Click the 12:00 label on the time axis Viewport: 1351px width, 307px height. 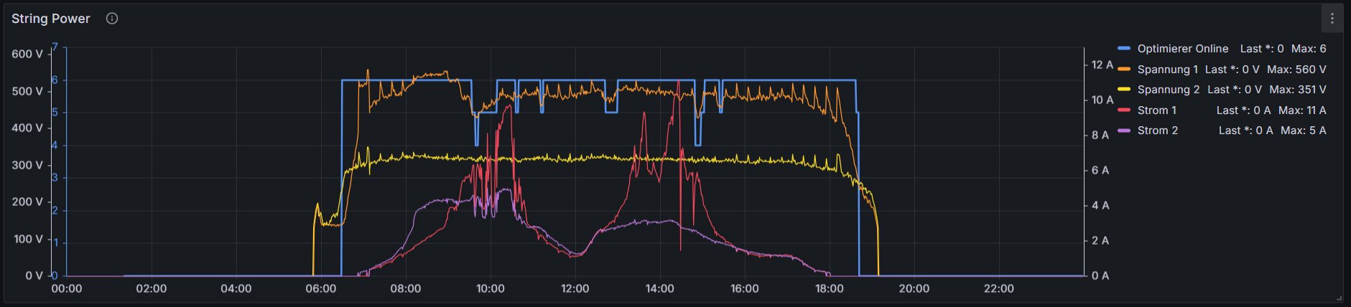tap(575, 288)
